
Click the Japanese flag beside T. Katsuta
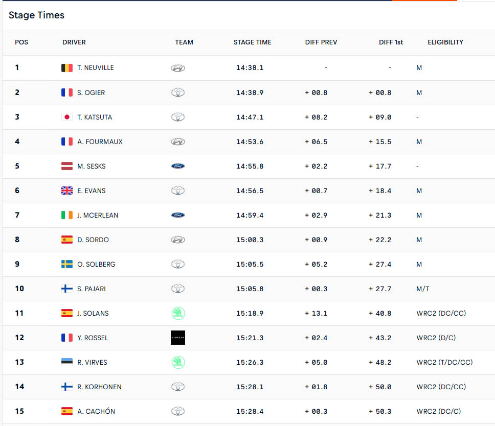(67, 117)
